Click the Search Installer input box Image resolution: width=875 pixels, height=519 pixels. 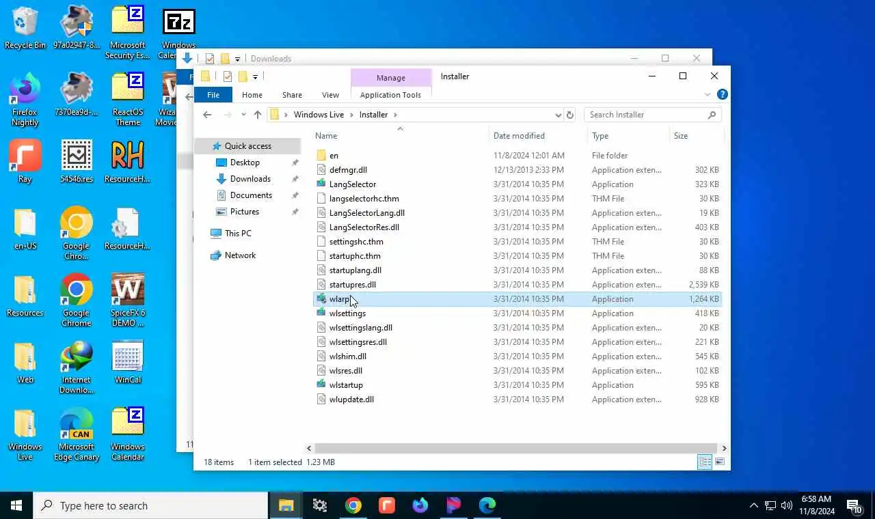coord(652,115)
